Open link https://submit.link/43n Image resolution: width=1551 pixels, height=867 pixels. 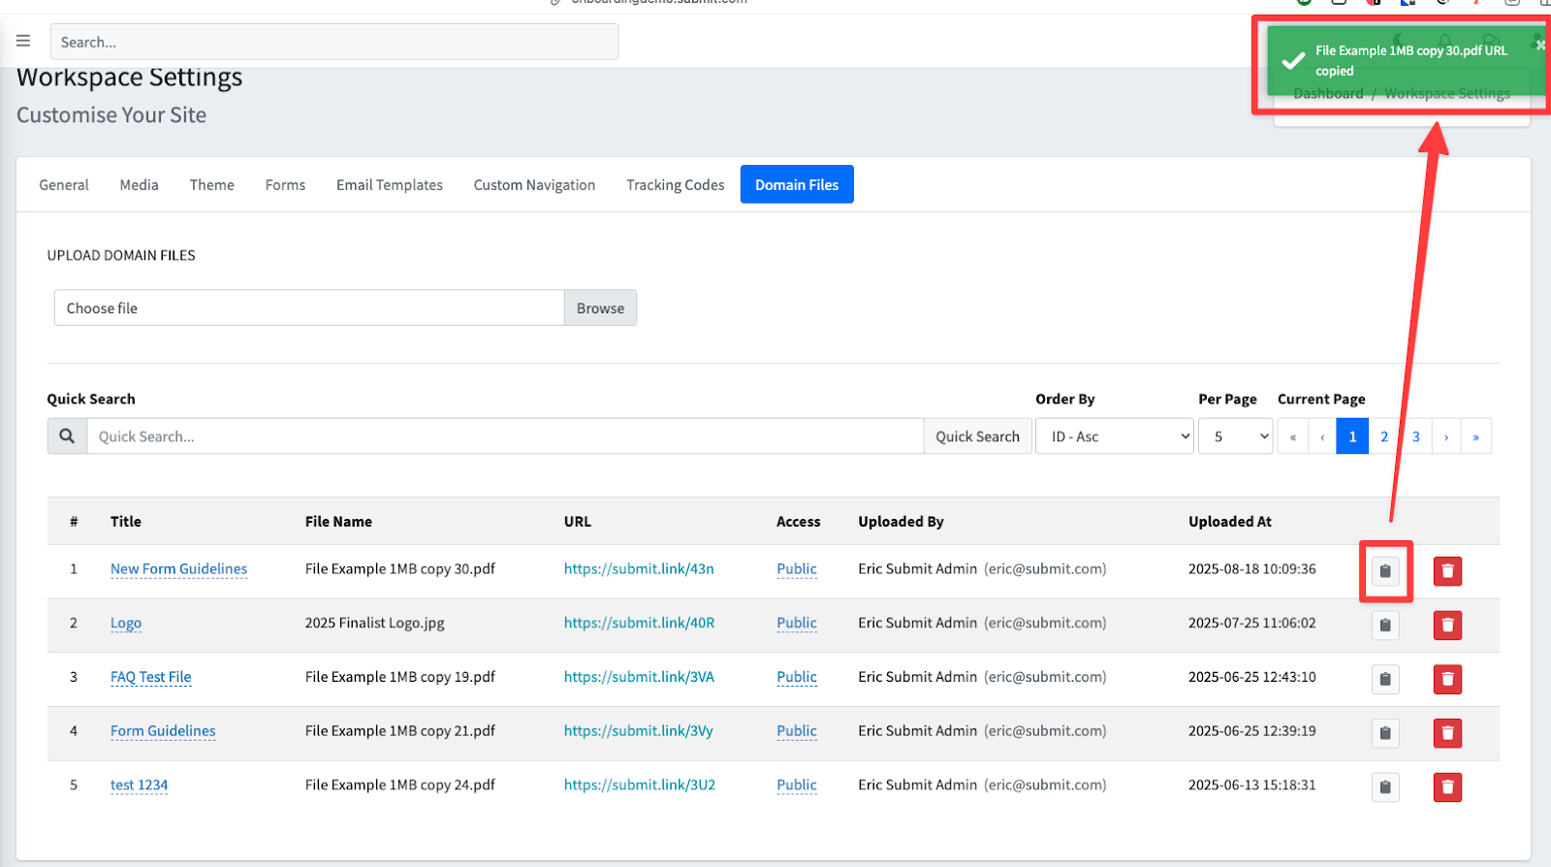pos(639,568)
